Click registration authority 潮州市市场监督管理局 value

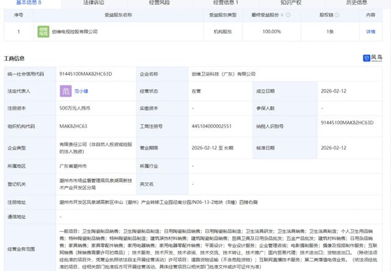point(96,184)
